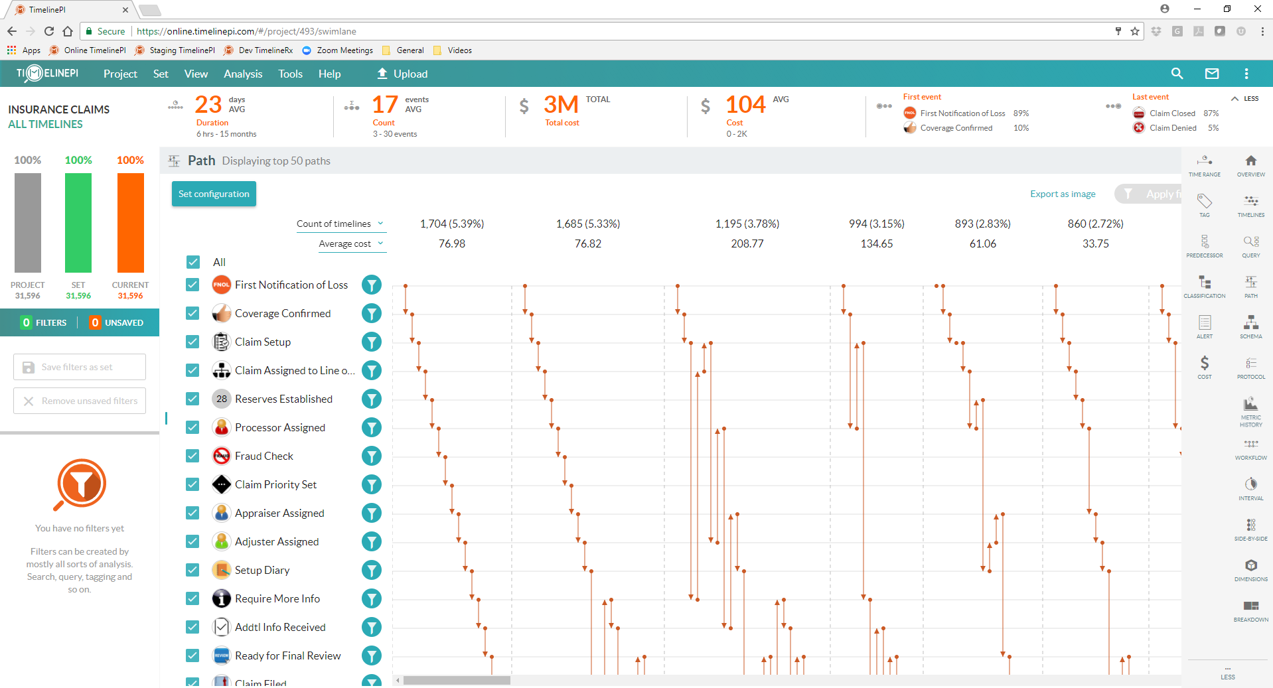This screenshot has width=1273, height=688.
Task: Open the Tools menu
Action: click(290, 74)
